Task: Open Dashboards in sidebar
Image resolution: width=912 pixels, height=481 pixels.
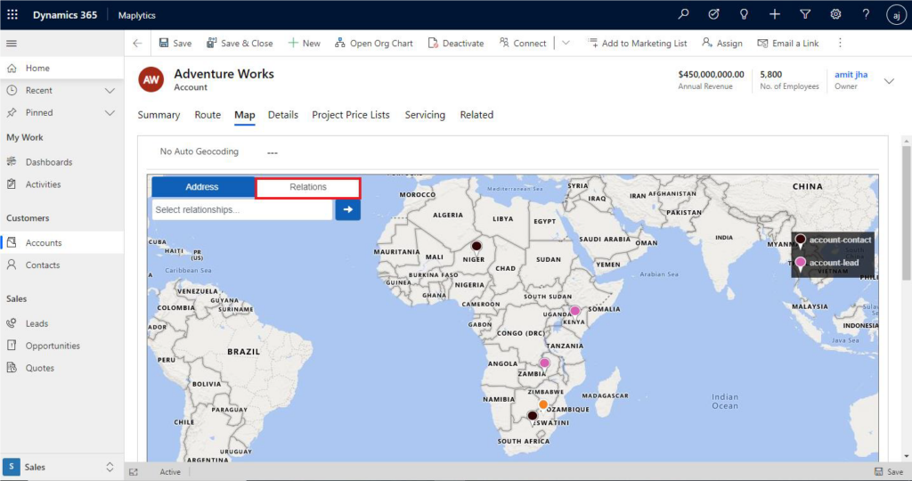Action: [61, 162]
